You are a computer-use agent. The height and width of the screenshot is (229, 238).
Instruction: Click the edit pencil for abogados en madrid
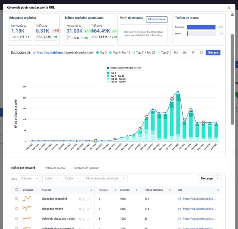coord(88,200)
